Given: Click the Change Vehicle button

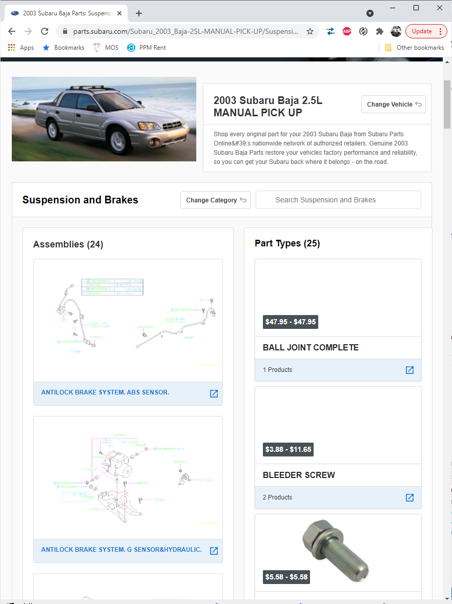Looking at the screenshot, I should [394, 105].
